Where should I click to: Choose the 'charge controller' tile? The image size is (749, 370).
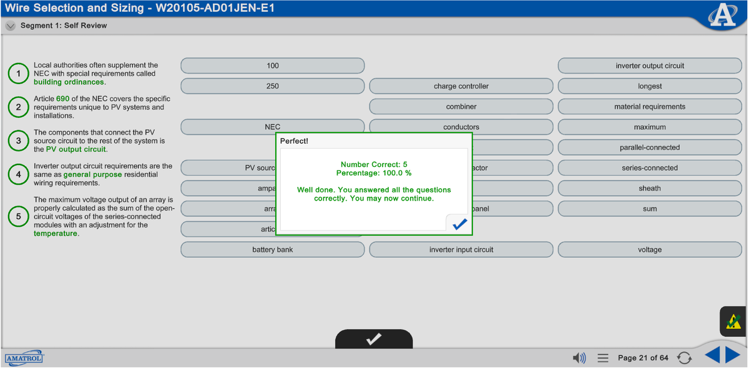(x=461, y=86)
